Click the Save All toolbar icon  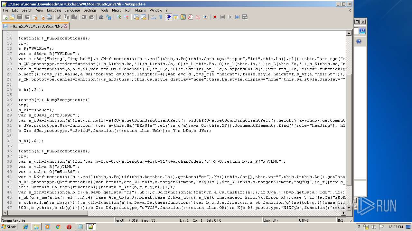click(x=27, y=17)
